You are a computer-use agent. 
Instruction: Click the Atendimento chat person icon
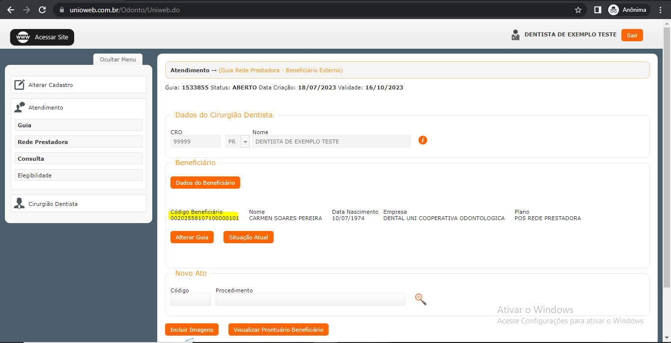click(x=20, y=107)
